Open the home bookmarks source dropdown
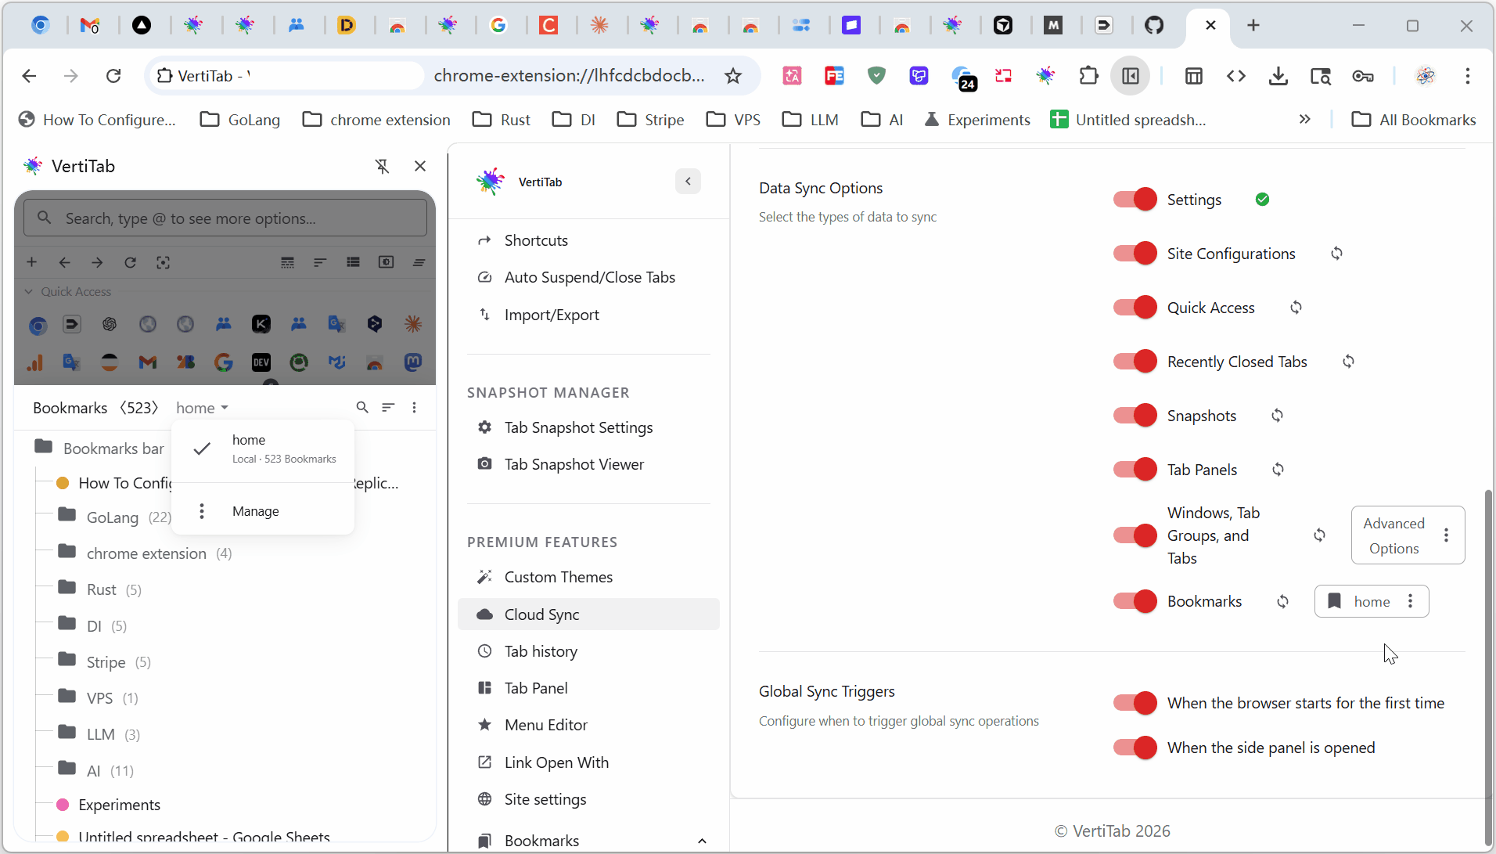Image resolution: width=1496 pixels, height=854 pixels. tap(202, 408)
